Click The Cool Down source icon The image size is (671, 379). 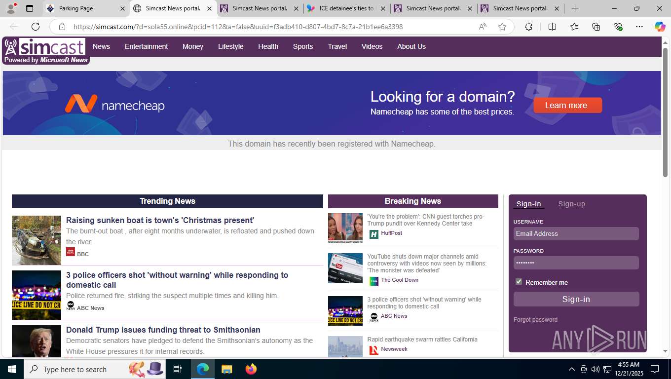pyautogui.click(x=374, y=281)
